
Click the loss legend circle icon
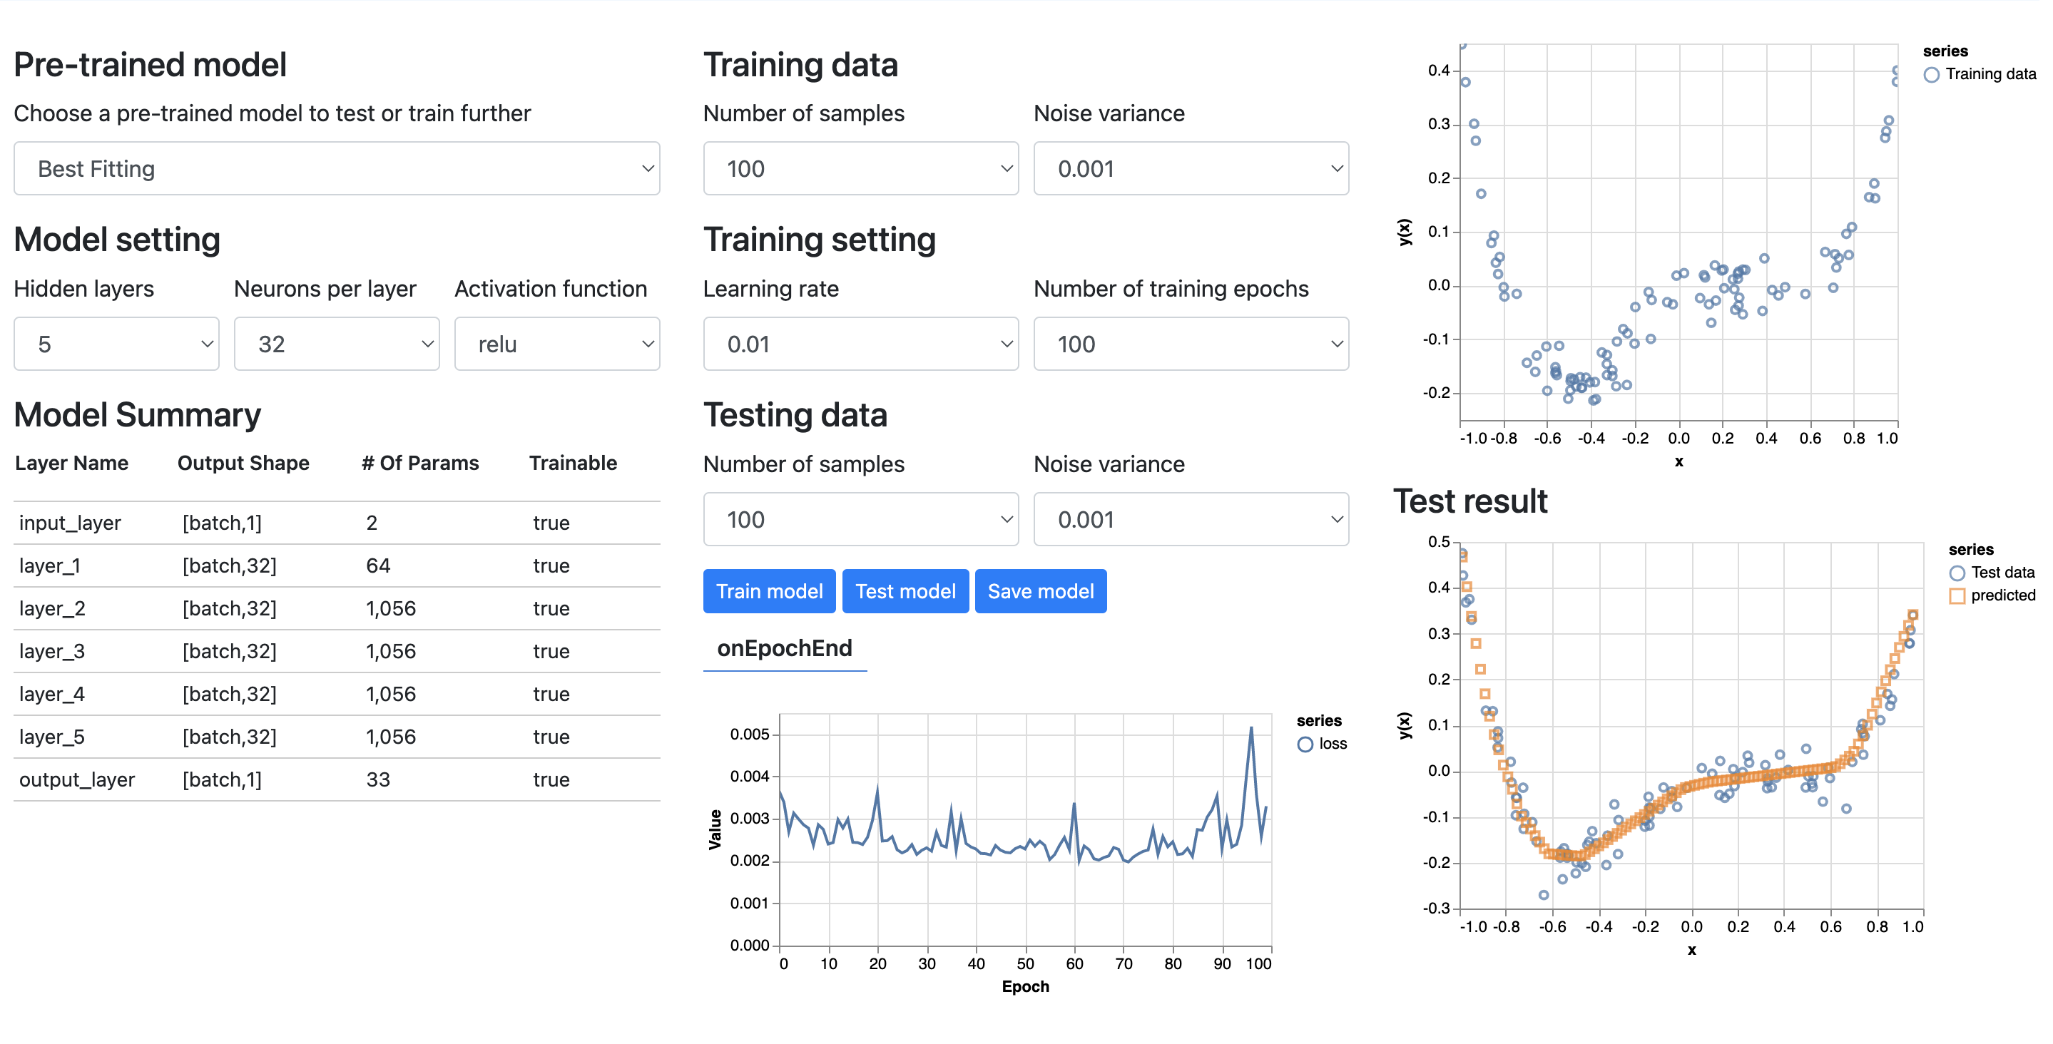pos(1305,744)
